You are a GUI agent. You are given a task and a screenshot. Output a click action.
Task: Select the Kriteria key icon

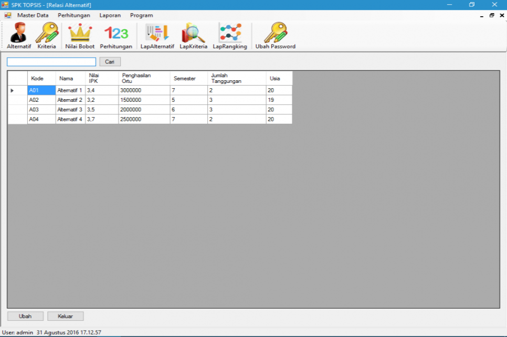pyautogui.click(x=47, y=34)
